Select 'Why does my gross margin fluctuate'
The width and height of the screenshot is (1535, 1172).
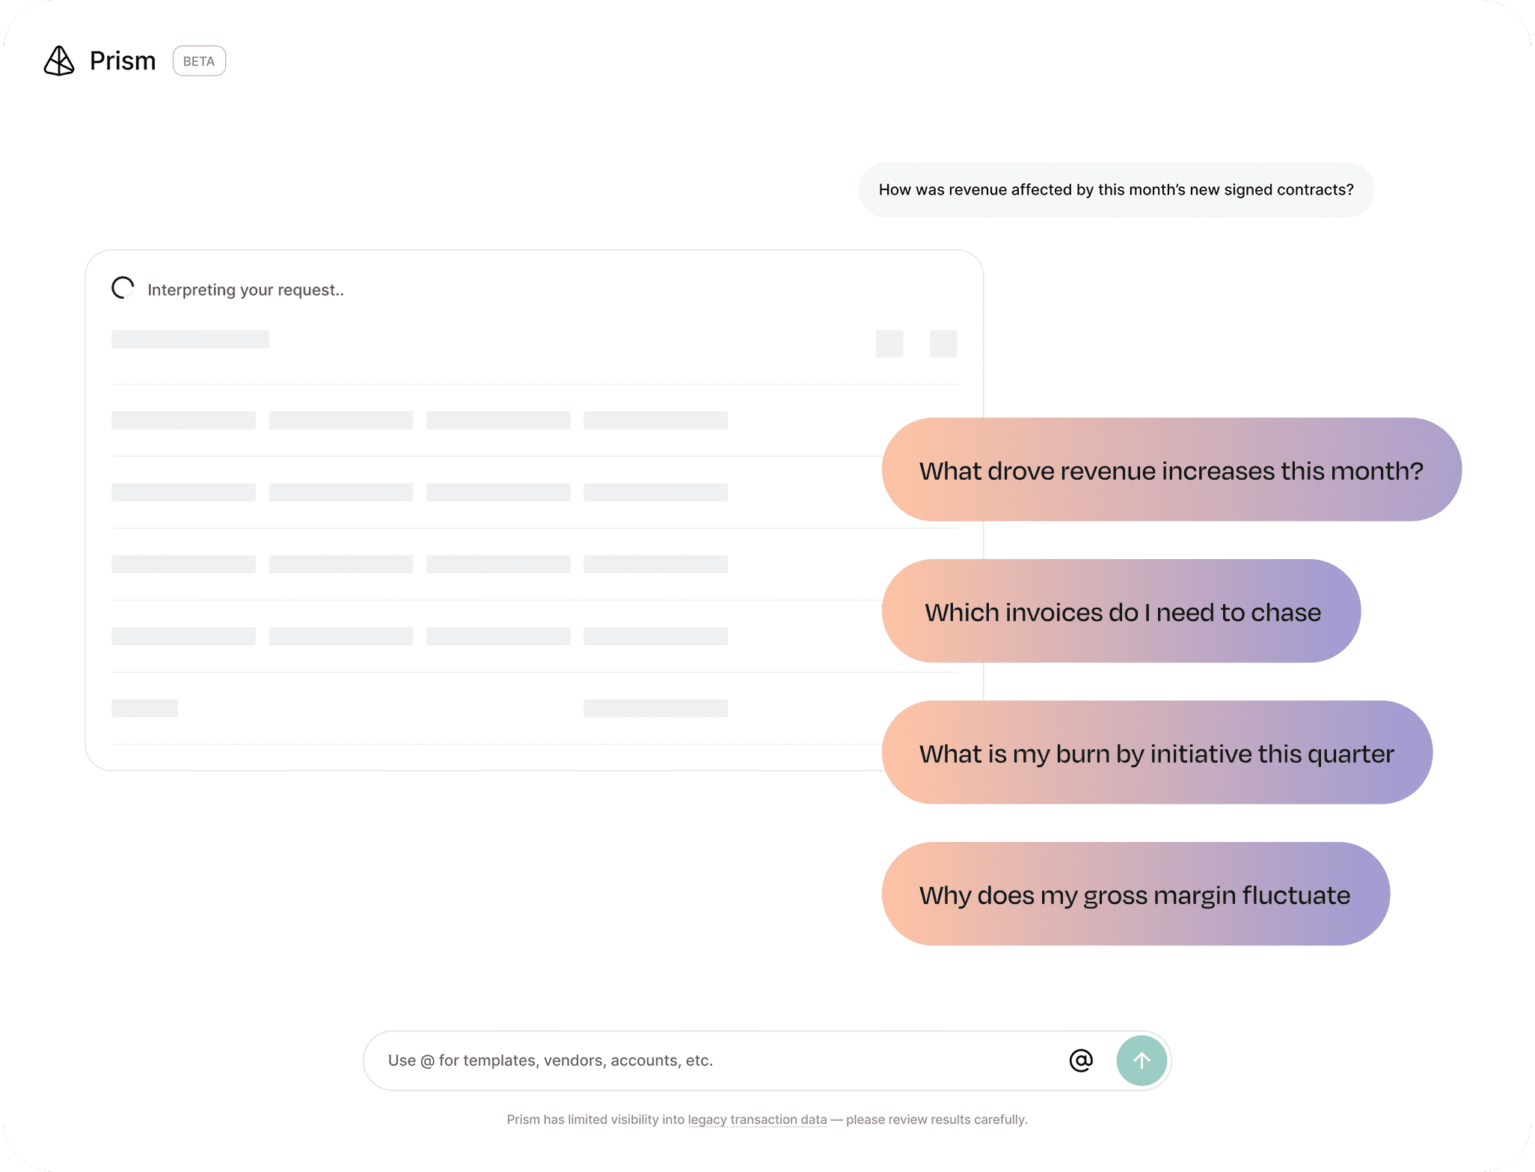[1135, 894]
